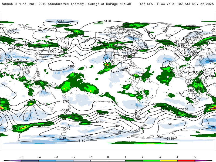Click the '500mb U-wind 1981-2010 Standardized Anomaly' title
The height and width of the screenshot is (162, 216).
(x=43, y=4)
